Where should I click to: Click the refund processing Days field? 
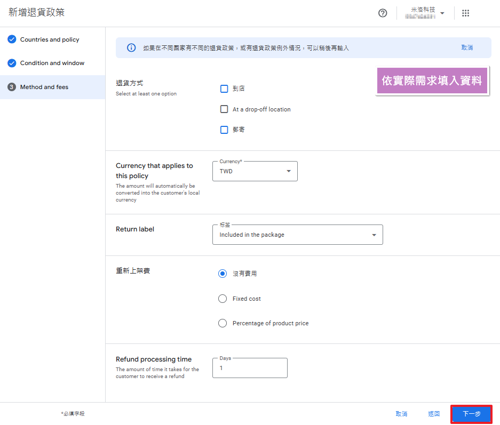[x=250, y=368]
